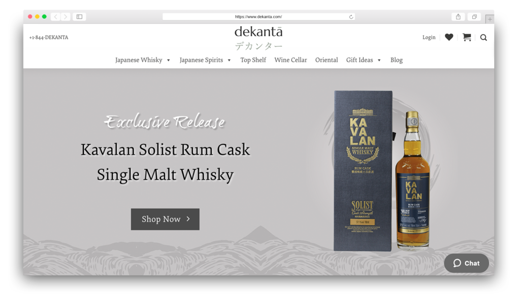Show all tabs overview icon
520x294 pixels.
tap(474, 17)
